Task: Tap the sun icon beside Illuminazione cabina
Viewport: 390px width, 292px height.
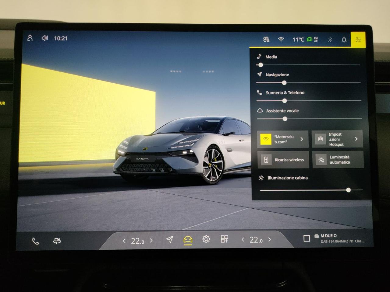Action: (x=261, y=178)
